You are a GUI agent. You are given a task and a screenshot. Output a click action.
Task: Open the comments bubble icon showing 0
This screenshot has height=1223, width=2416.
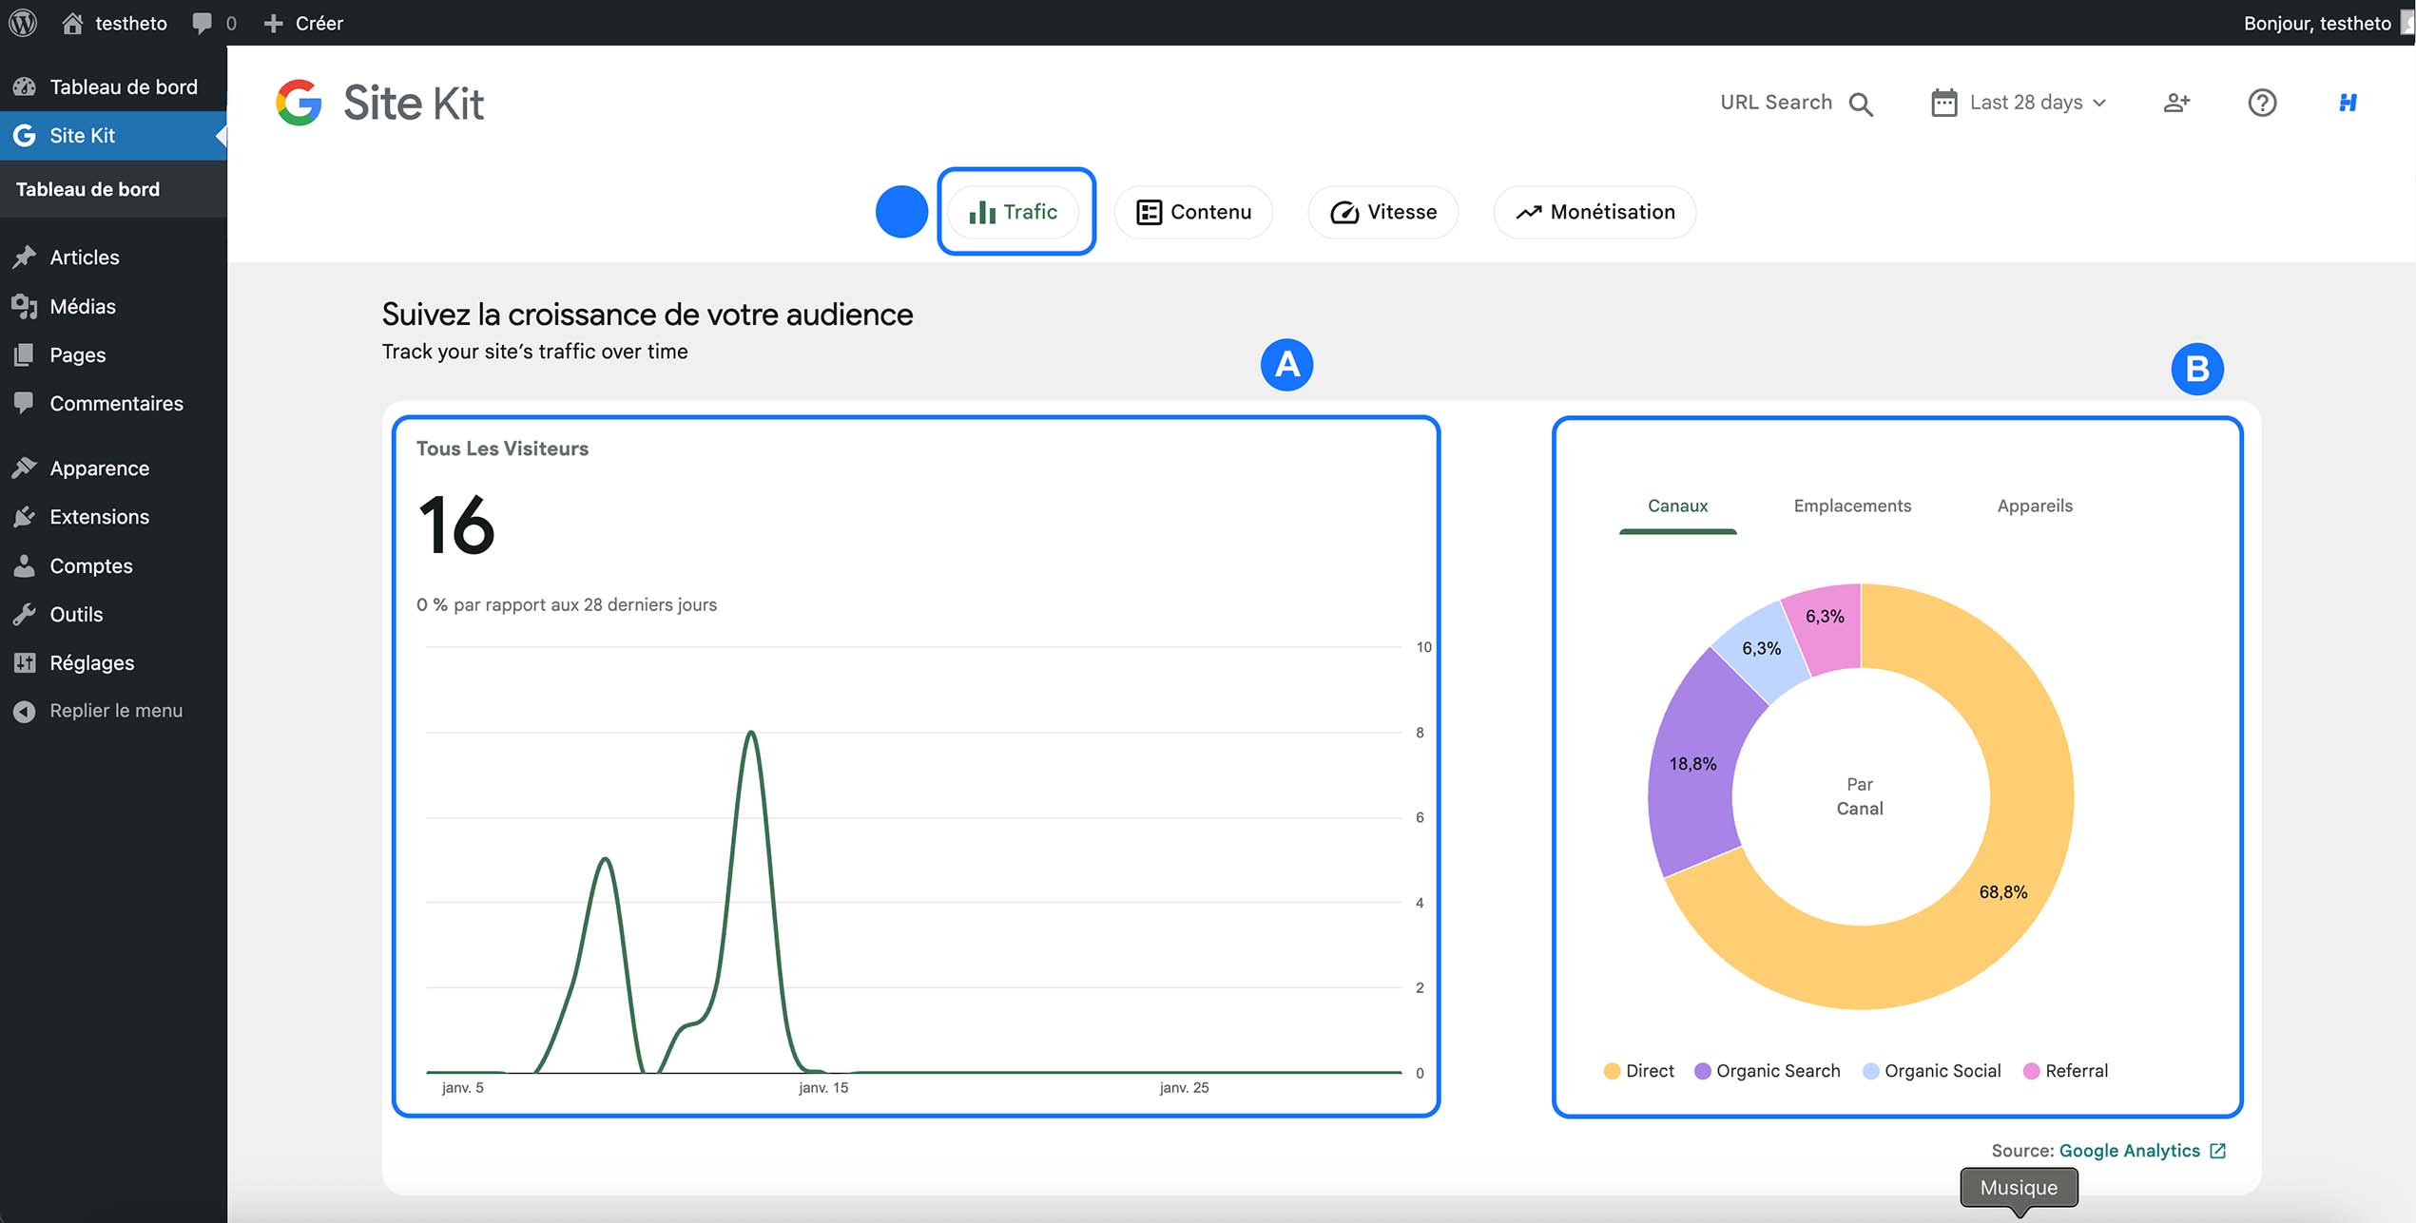pyautogui.click(x=203, y=22)
